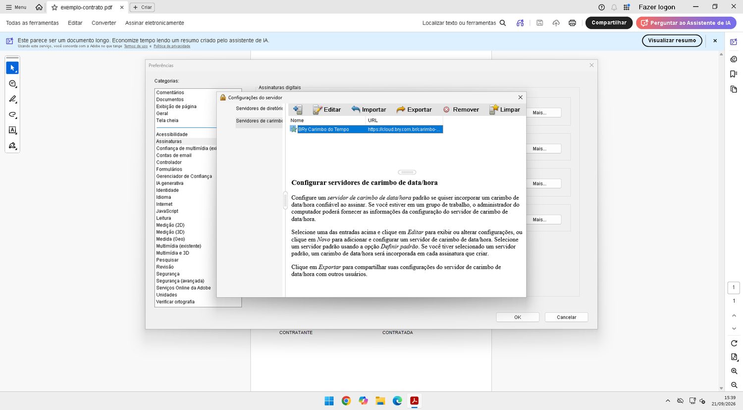The width and height of the screenshot is (743, 410).
Task: Star the exemplo-contrato.pdf tab
Action: pos(54,7)
